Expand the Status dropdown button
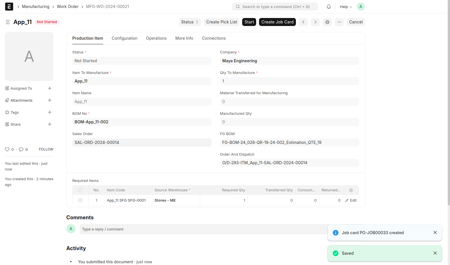This screenshot has width=450, height=265. (x=190, y=22)
